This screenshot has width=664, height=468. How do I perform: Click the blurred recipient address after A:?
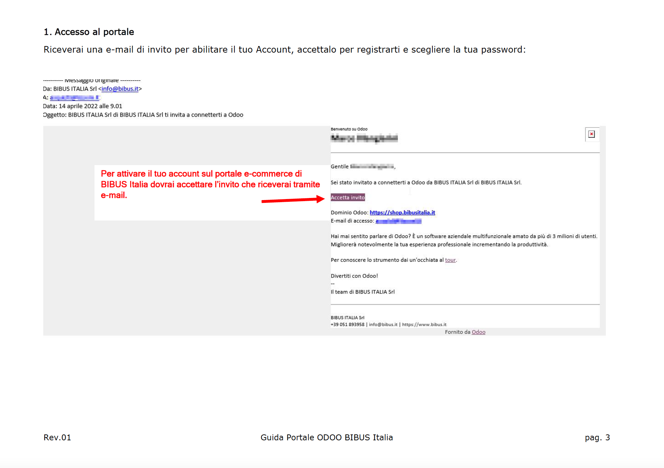click(74, 98)
